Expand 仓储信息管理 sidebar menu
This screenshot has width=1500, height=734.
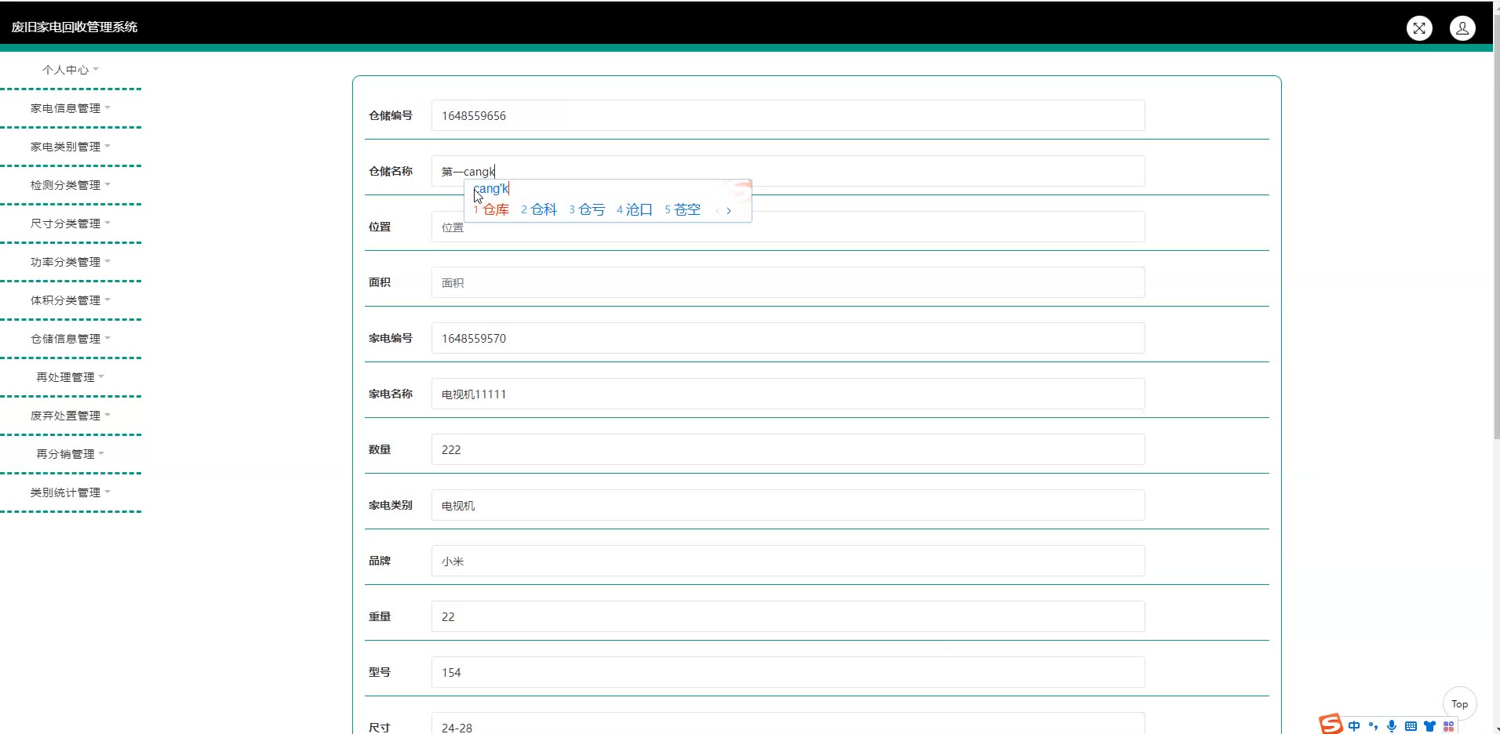pos(71,339)
